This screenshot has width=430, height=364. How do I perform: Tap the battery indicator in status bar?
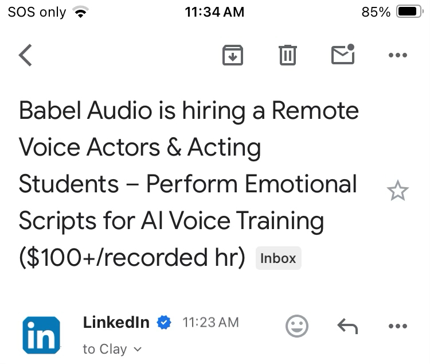pyautogui.click(x=409, y=12)
